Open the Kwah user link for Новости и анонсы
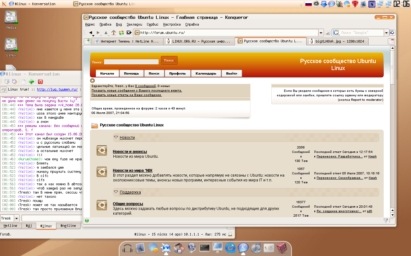The image size is (411, 256). [372, 156]
